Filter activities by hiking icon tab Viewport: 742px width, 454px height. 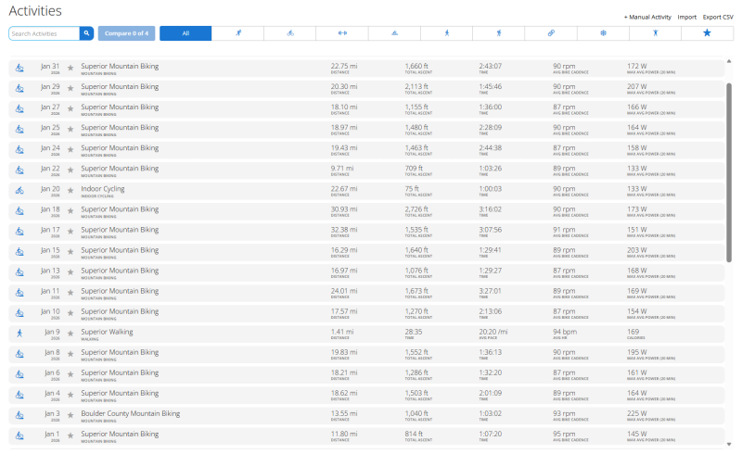pyautogui.click(x=498, y=33)
